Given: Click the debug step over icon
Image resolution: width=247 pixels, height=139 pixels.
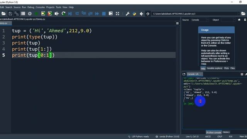Looking at the screenshot, I should point(77,14).
